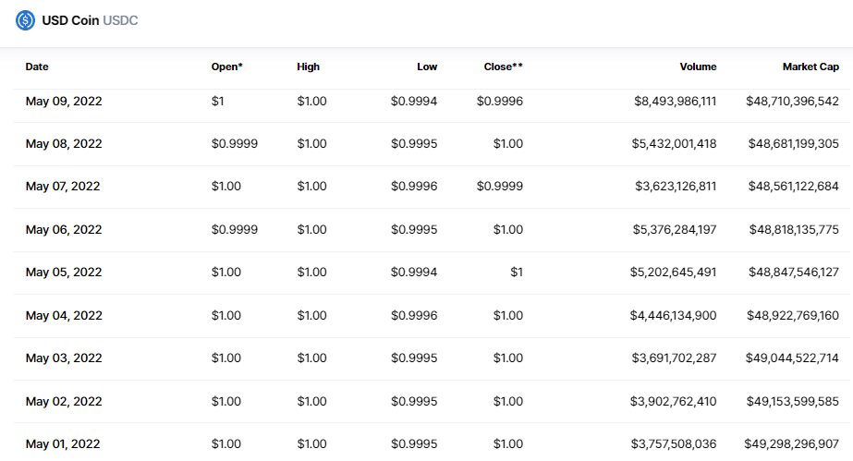This screenshot has height=461, width=853.
Task: Click the May 02, 2022 date cell
Action: [64, 401]
